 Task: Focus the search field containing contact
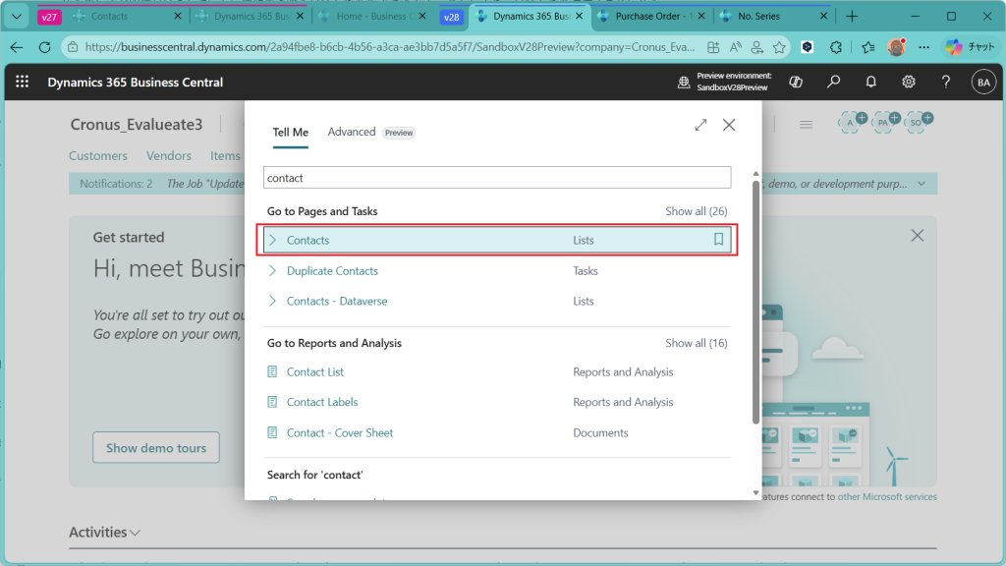[496, 178]
